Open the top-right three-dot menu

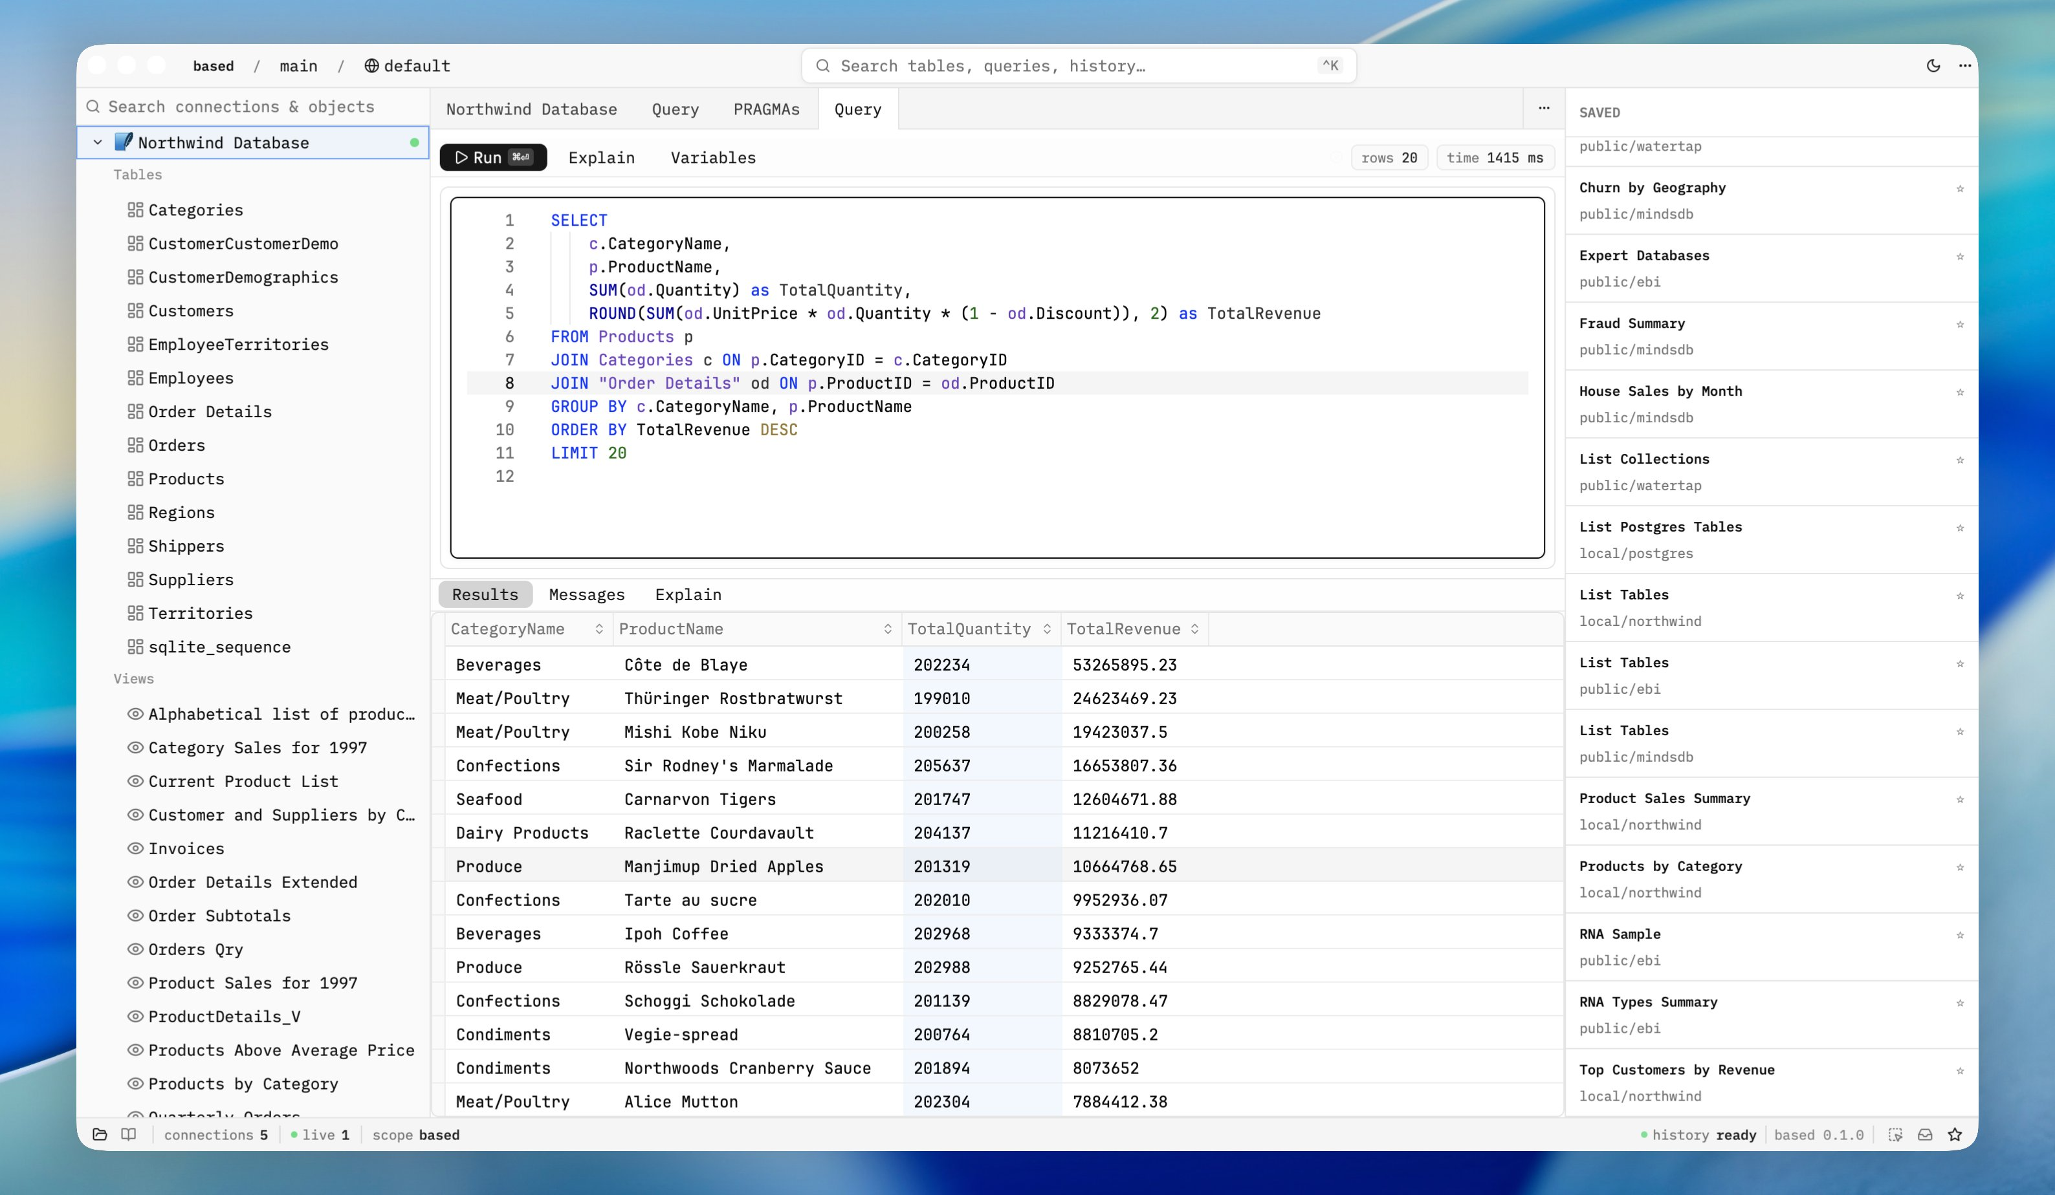point(1964,66)
